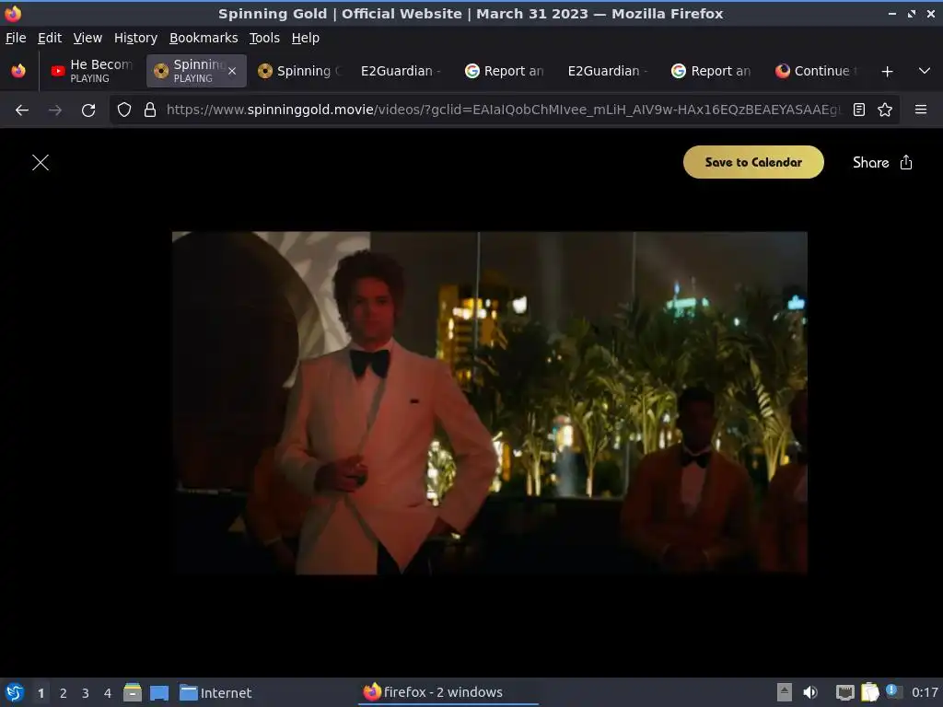Open tracking protection shield icon

(124, 110)
